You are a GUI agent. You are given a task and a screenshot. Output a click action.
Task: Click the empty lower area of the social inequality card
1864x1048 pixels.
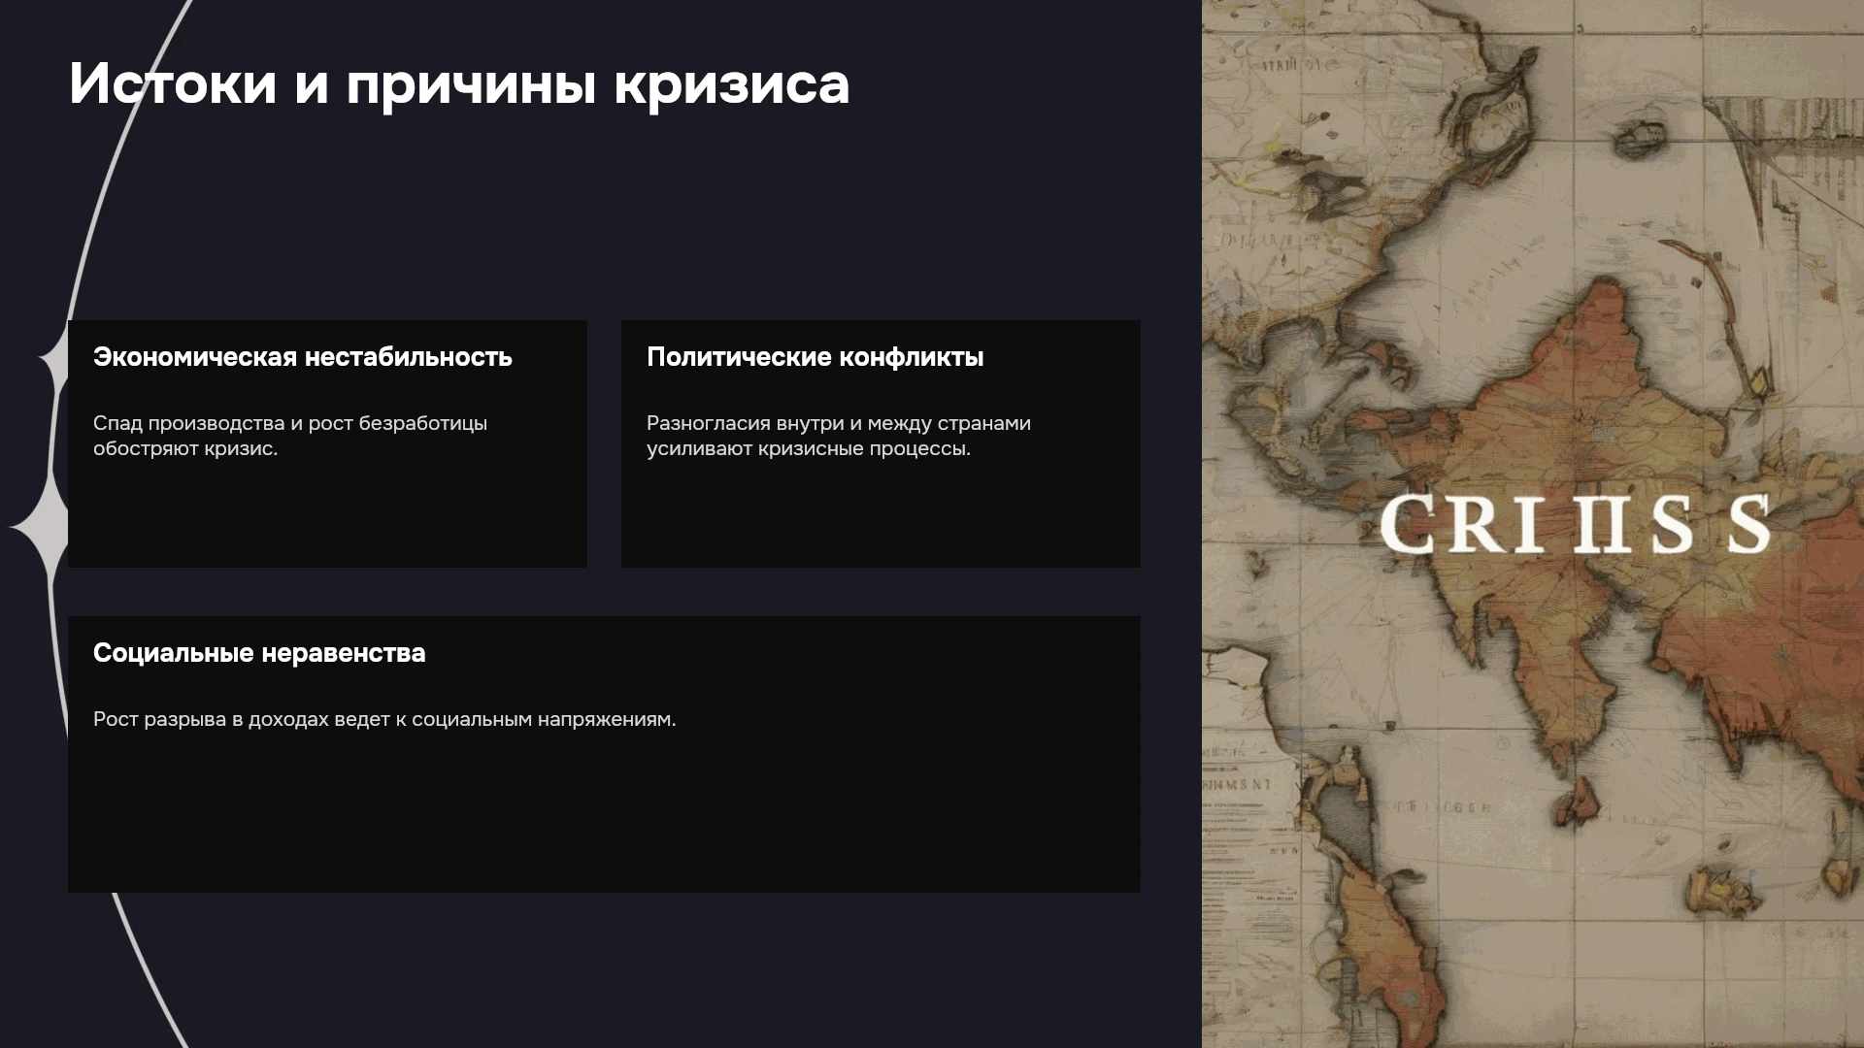pos(604,815)
